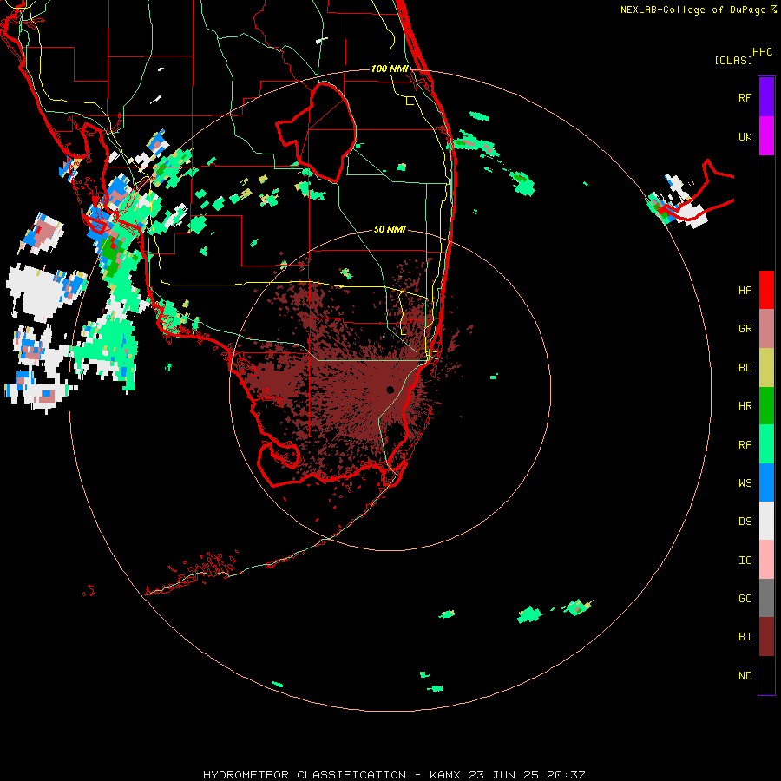Click the light green RA color swatch

[x=766, y=444]
